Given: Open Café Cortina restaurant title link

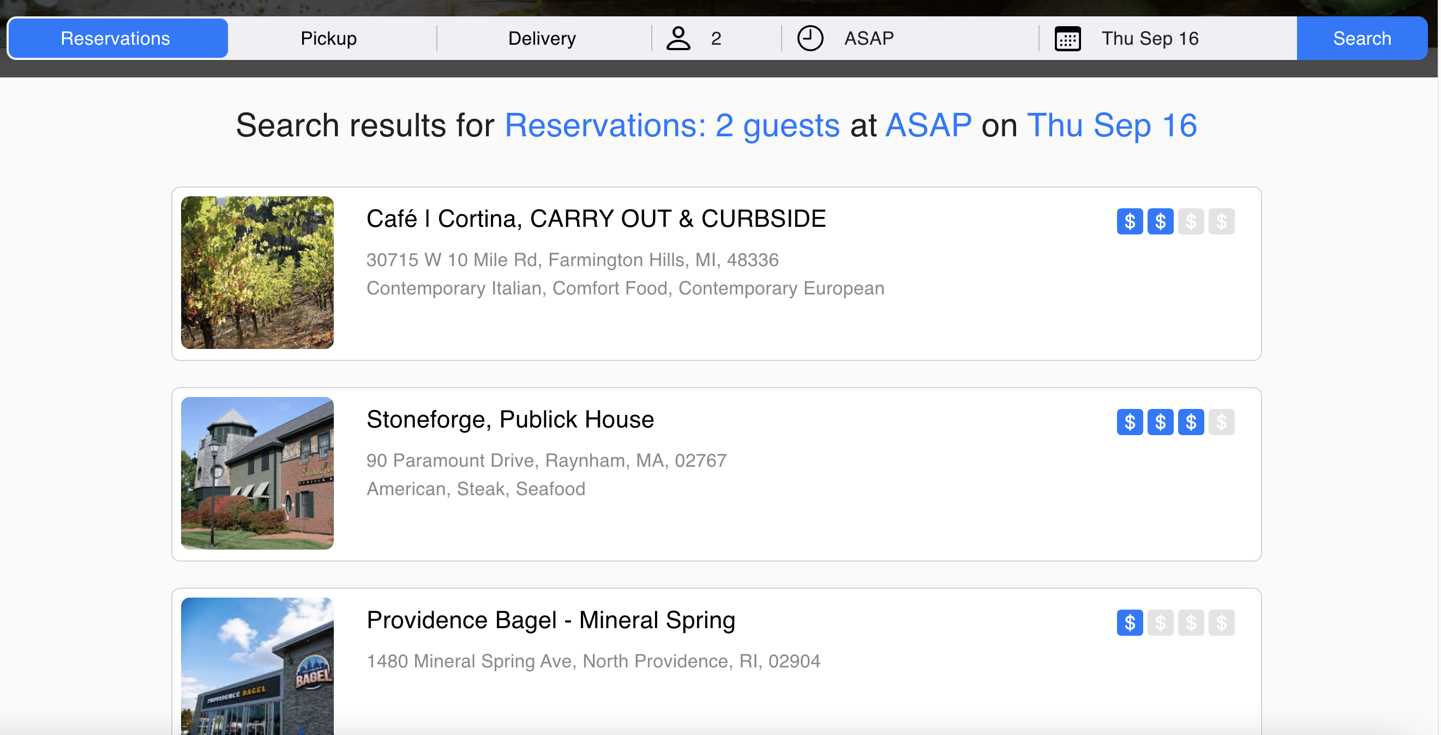Looking at the screenshot, I should 596,219.
